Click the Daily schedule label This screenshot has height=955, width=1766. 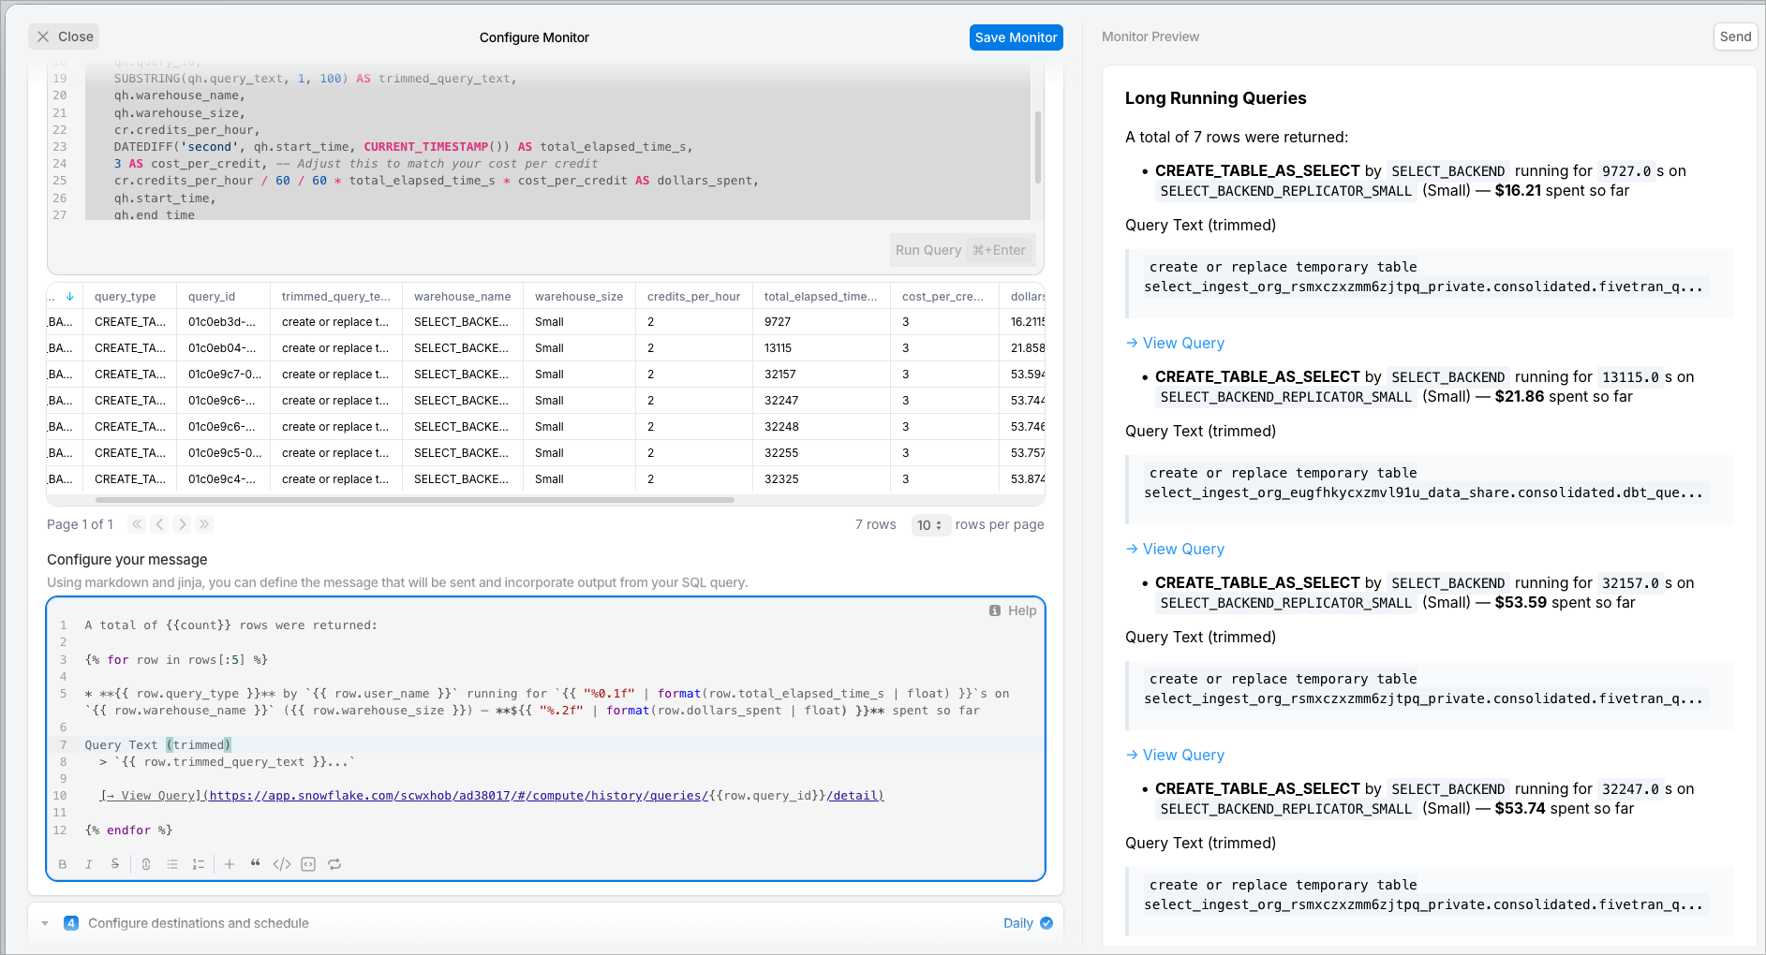(x=1017, y=923)
